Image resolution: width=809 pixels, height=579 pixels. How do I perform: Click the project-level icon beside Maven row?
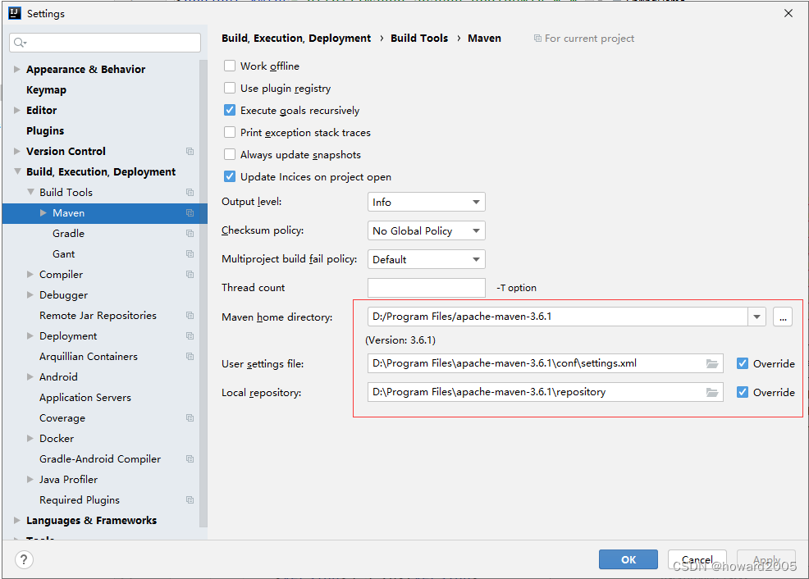(190, 213)
